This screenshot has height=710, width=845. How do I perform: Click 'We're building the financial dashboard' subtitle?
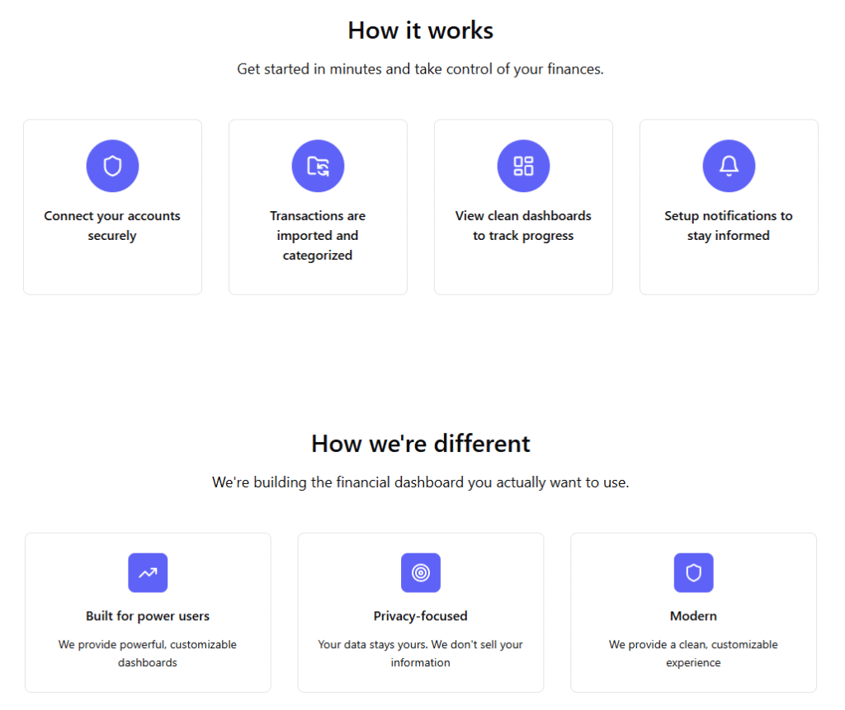[x=420, y=482]
